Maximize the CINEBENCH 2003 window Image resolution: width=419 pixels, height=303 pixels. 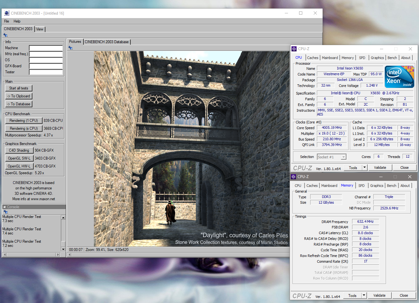click(301, 13)
